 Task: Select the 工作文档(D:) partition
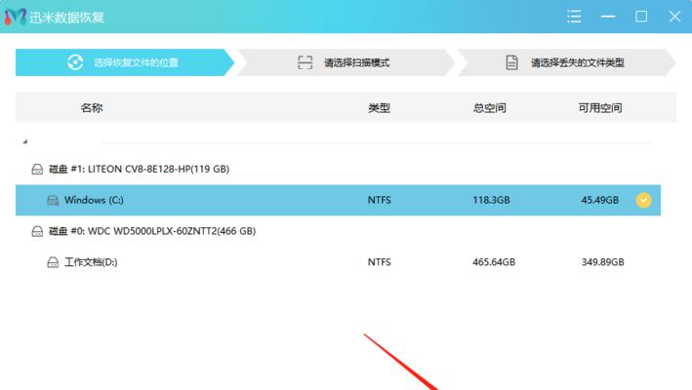point(338,262)
